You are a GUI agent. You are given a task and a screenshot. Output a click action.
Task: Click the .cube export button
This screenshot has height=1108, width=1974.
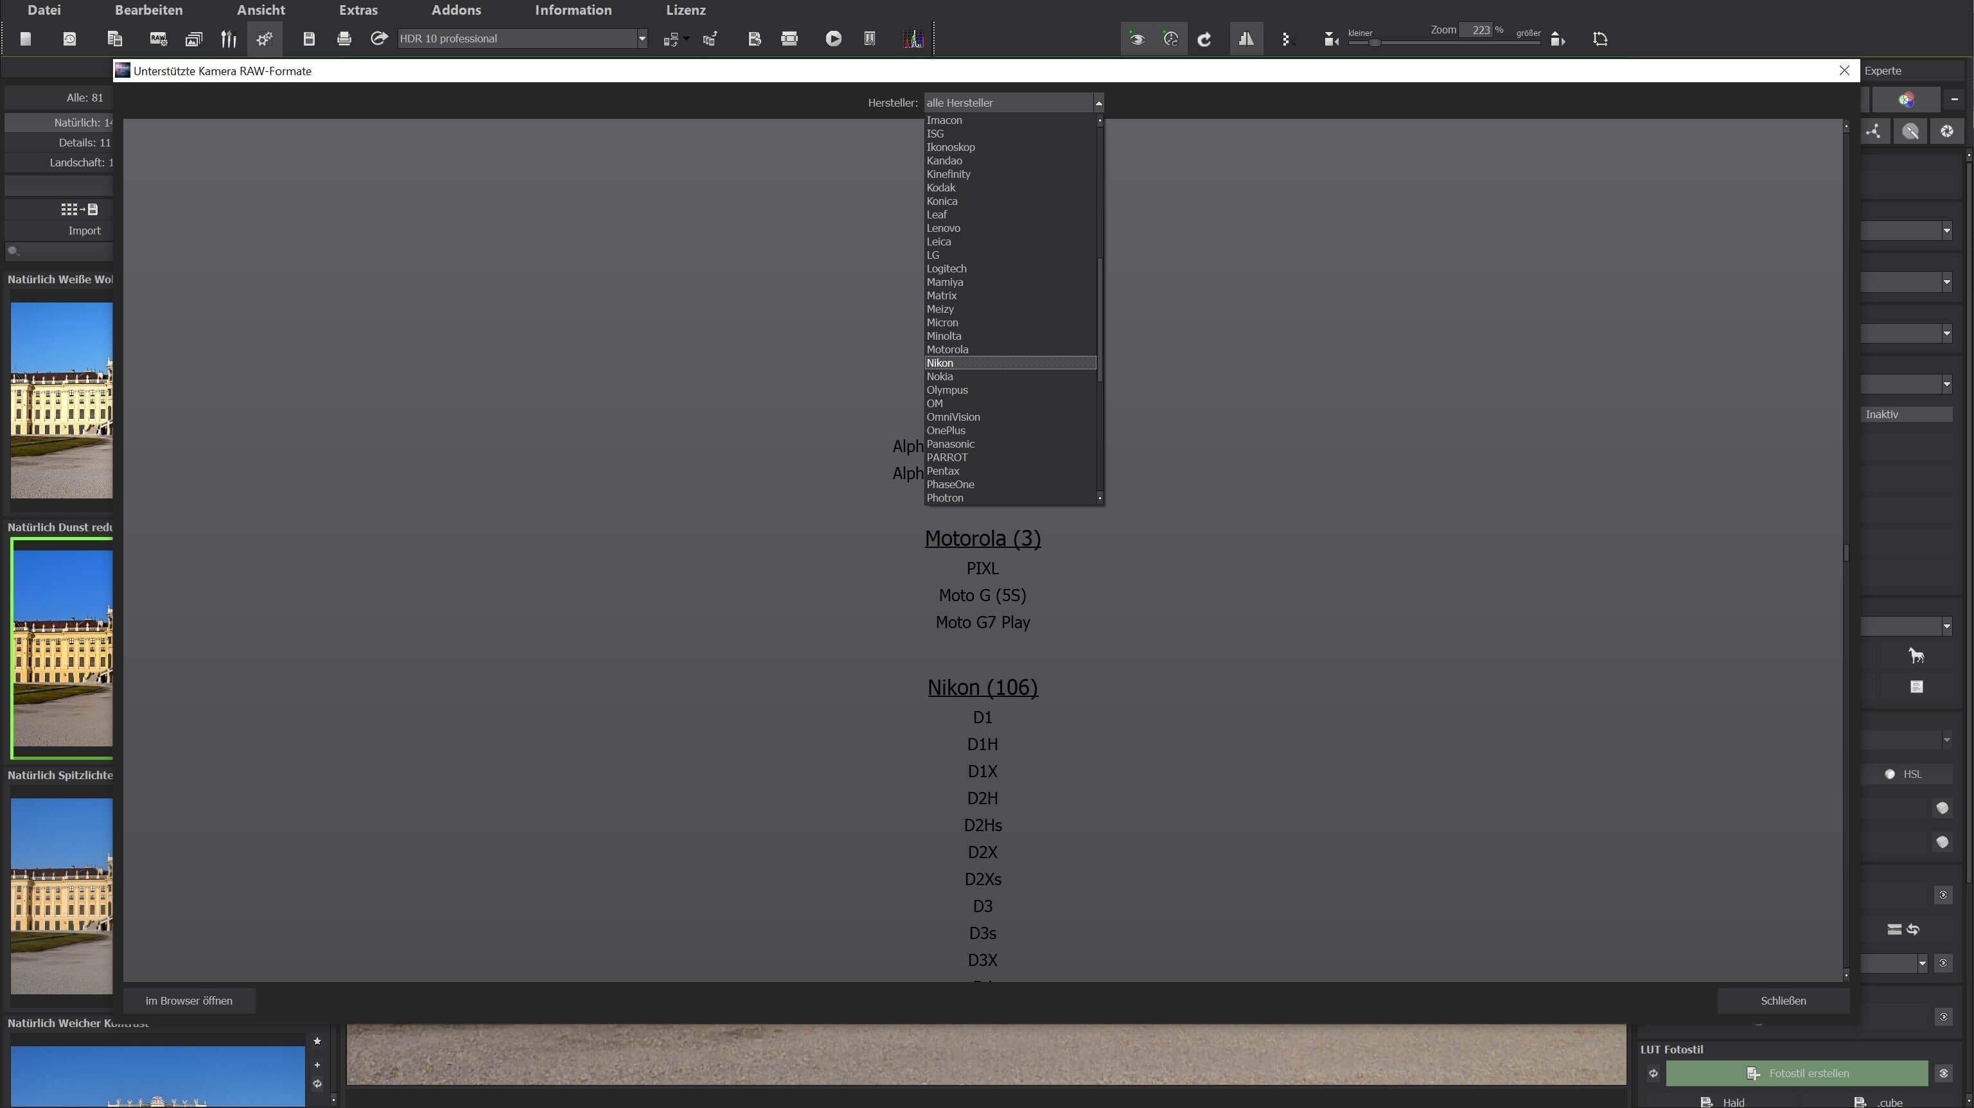pos(1878,1102)
